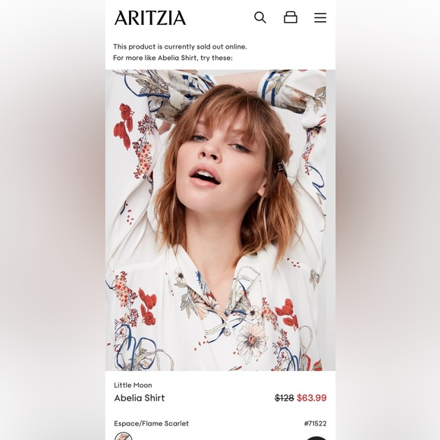The image size is (440, 440).
Task: Go home via the ARITZIA logo
Action: pyautogui.click(x=150, y=18)
